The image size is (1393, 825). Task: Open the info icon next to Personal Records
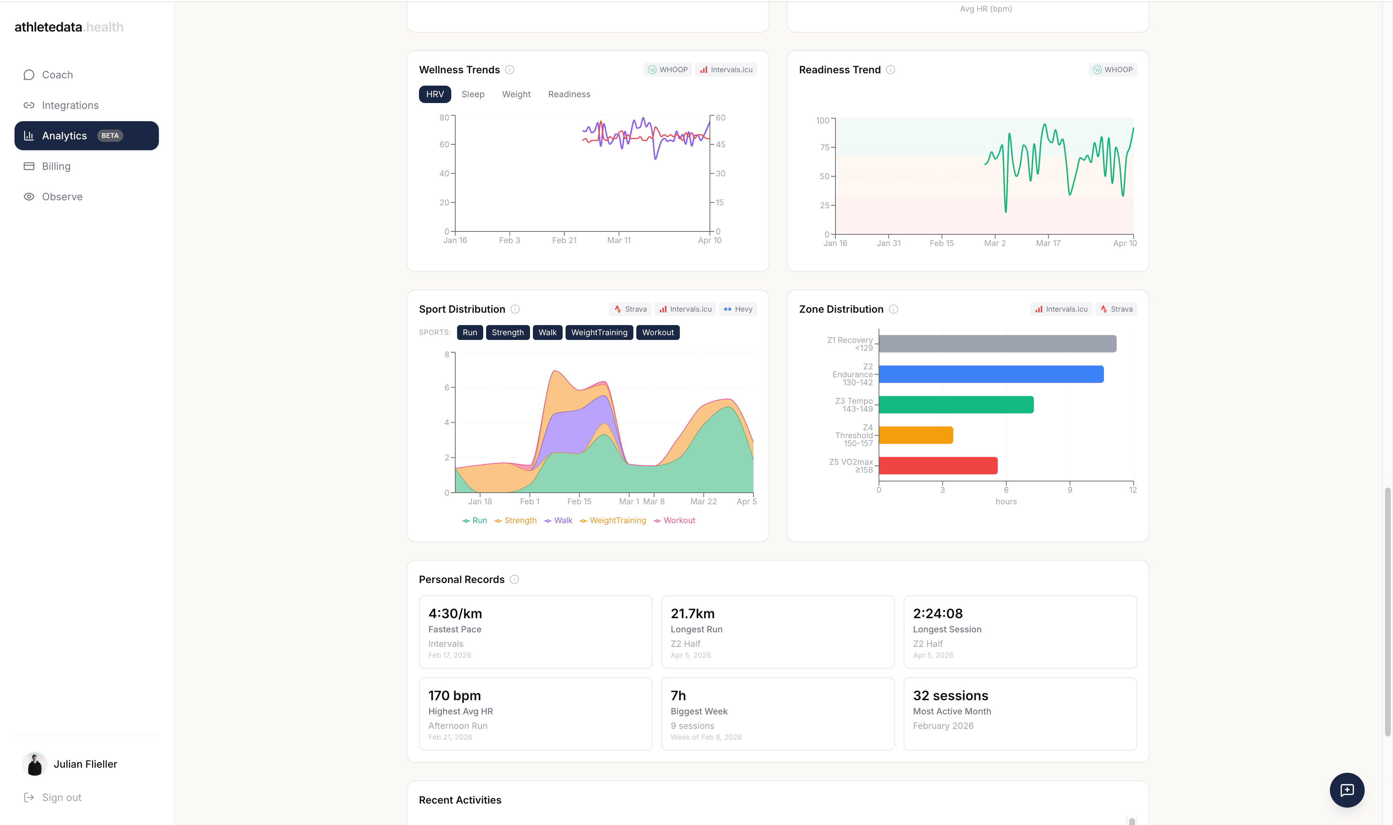[x=515, y=579]
